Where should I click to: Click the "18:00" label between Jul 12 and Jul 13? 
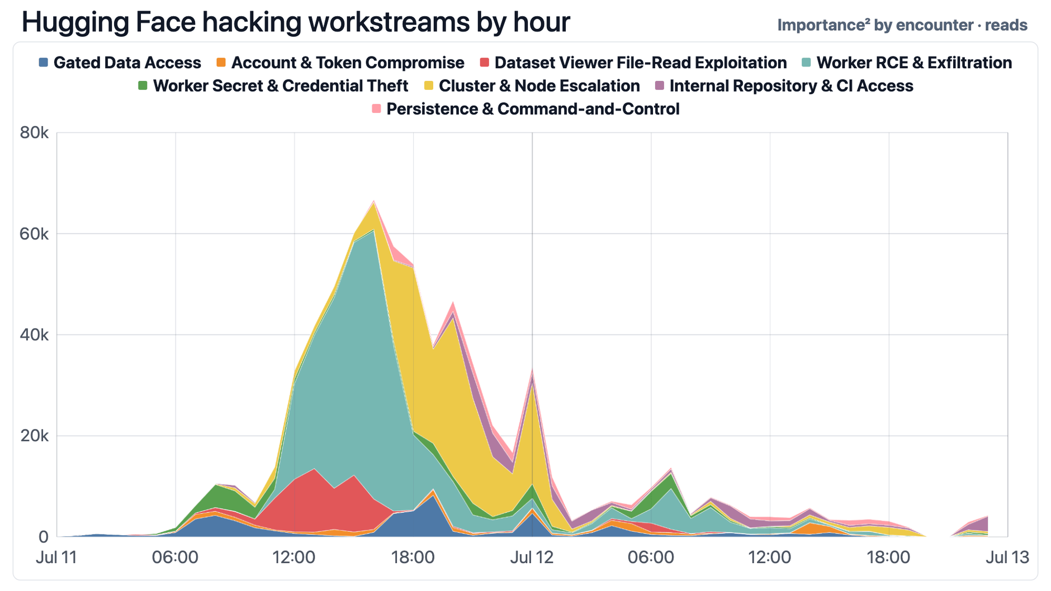tap(889, 557)
